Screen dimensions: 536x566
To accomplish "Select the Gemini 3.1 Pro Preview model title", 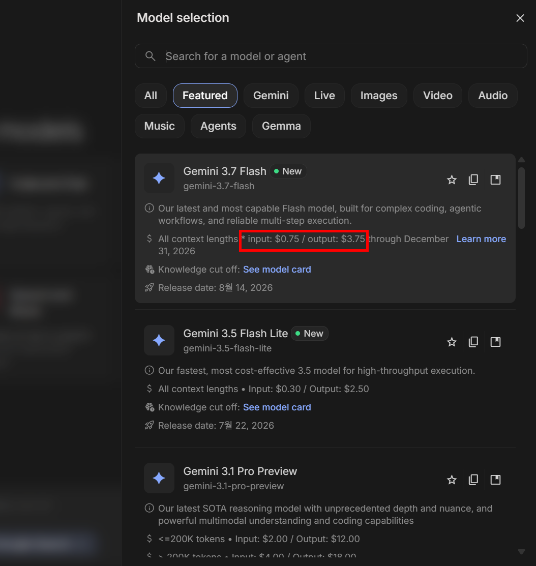I will coord(240,471).
